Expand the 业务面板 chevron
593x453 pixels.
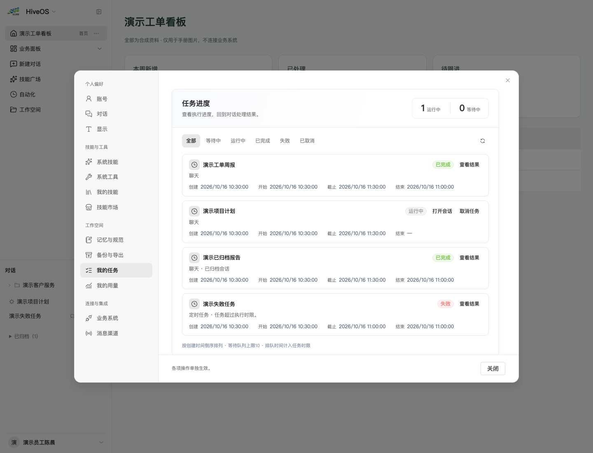(99, 49)
